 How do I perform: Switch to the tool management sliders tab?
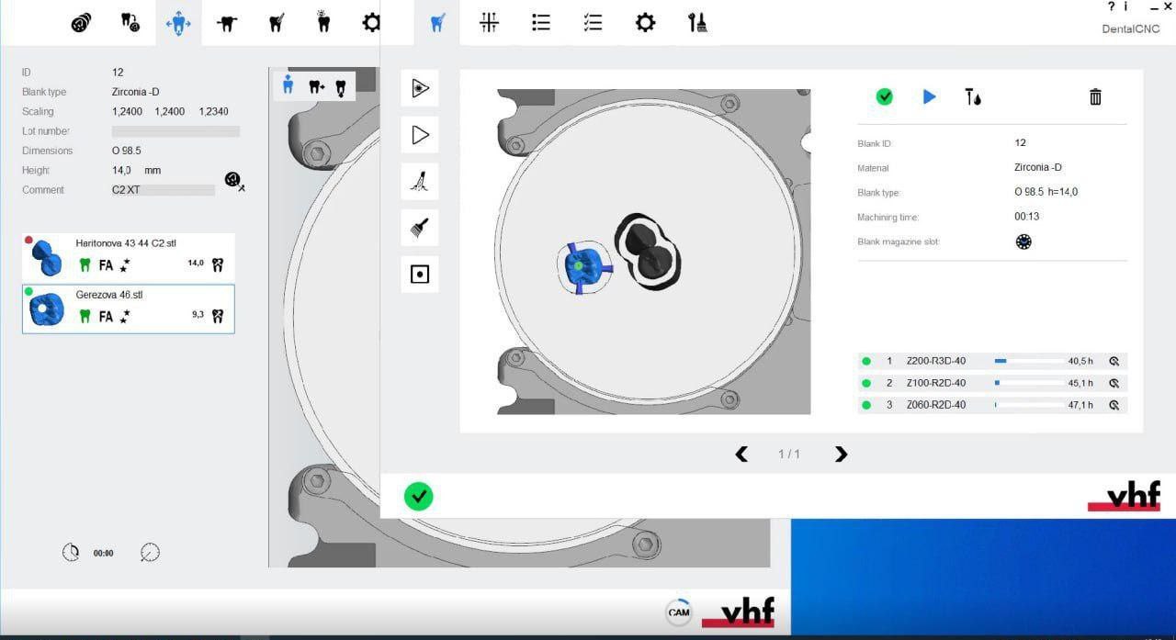pos(489,23)
